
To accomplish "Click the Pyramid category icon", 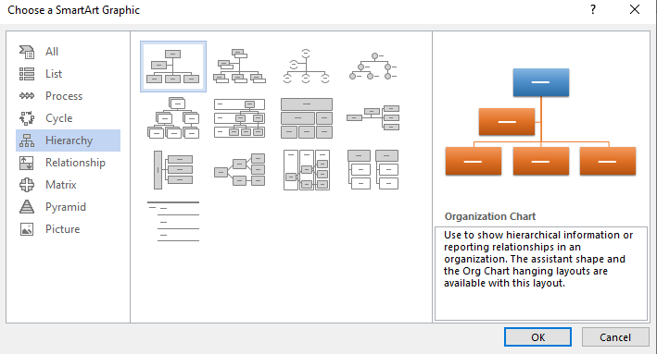I will pyautogui.click(x=27, y=207).
